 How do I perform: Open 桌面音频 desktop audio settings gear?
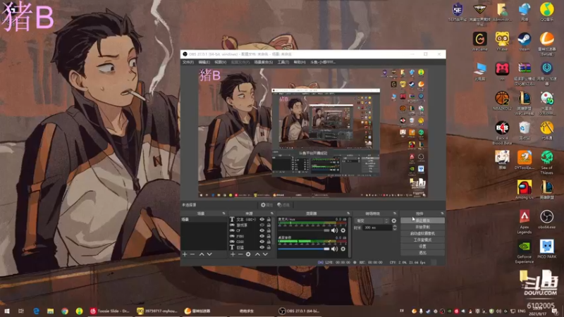pos(343,249)
